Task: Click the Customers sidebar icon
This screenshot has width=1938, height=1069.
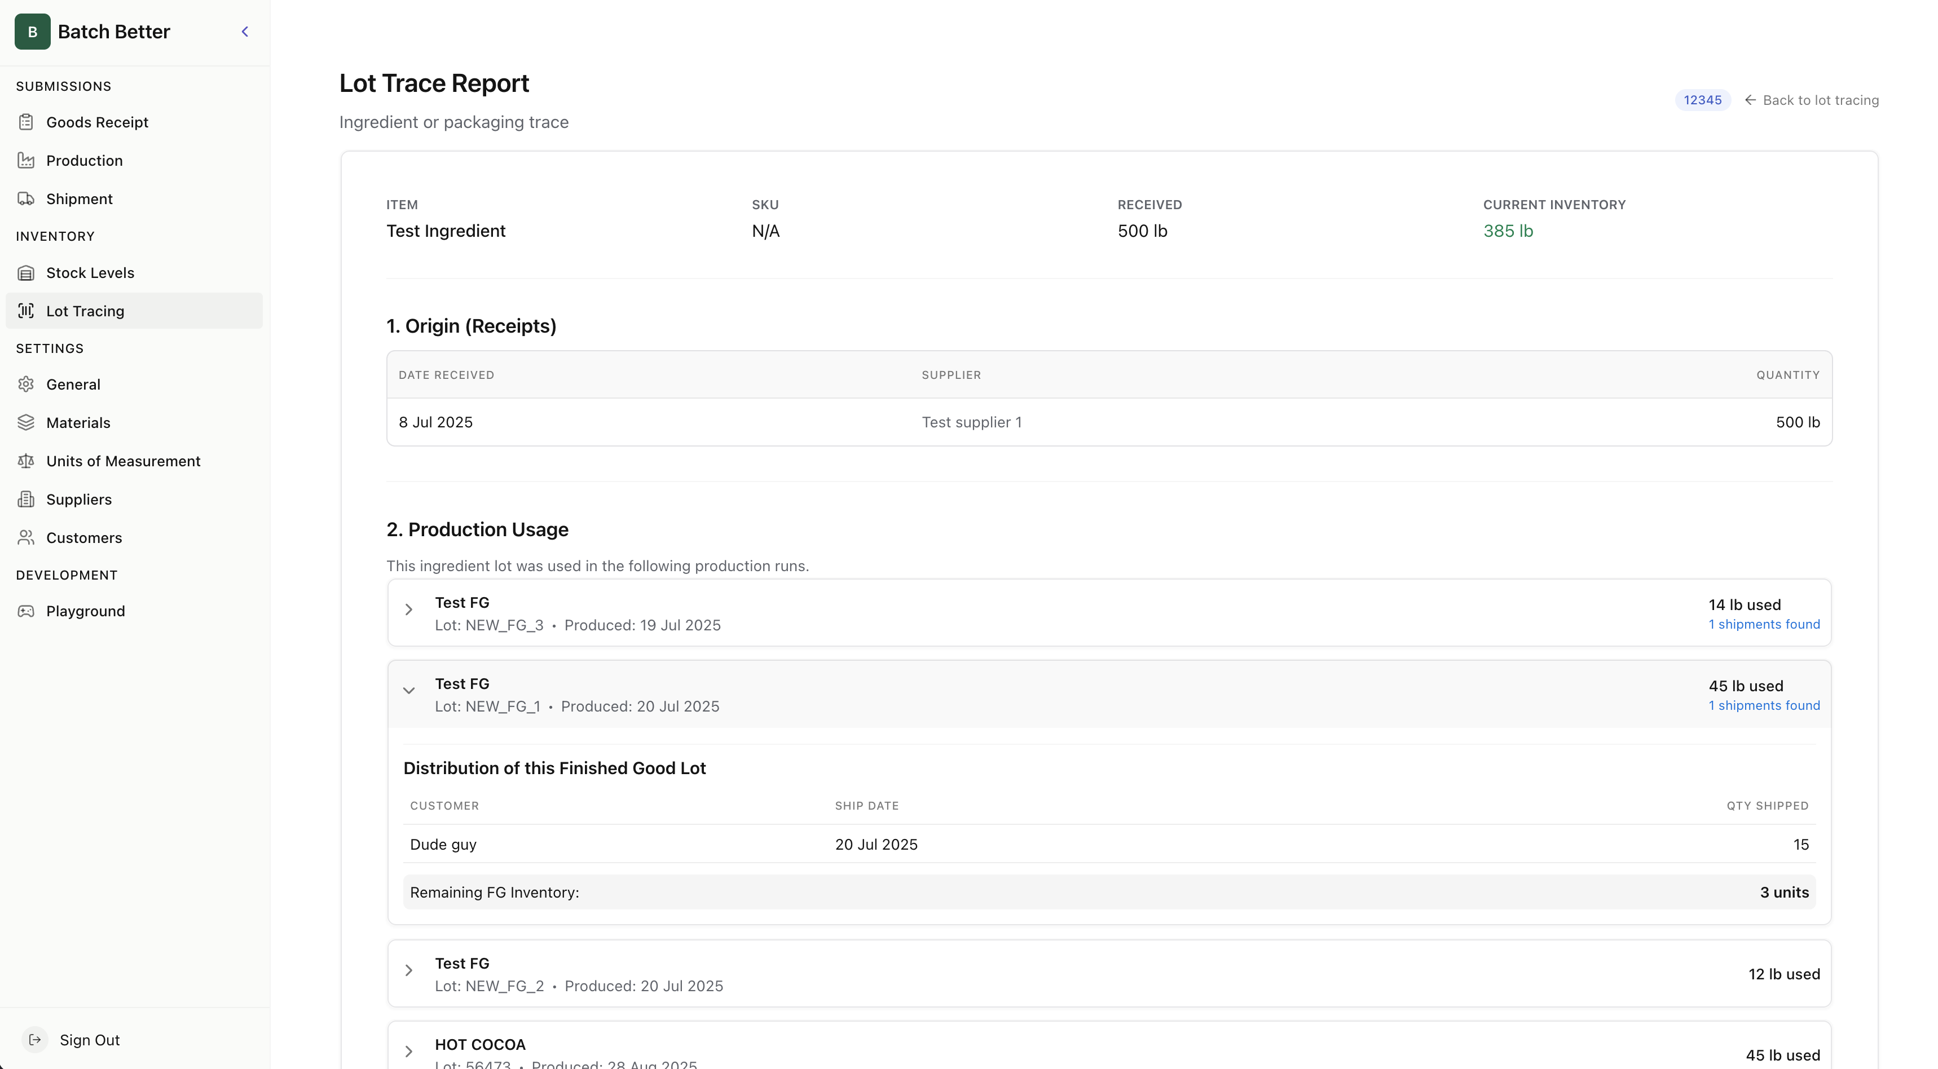Action: [27, 537]
